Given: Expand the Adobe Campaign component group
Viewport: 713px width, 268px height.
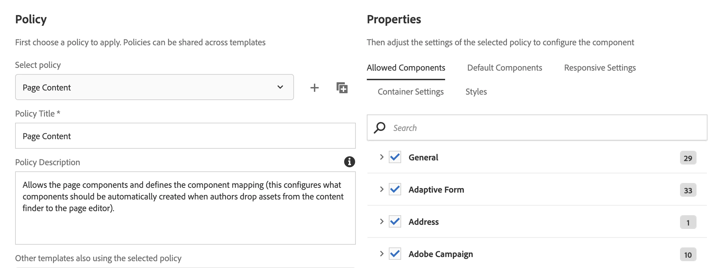Looking at the screenshot, I should pos(382,254).
